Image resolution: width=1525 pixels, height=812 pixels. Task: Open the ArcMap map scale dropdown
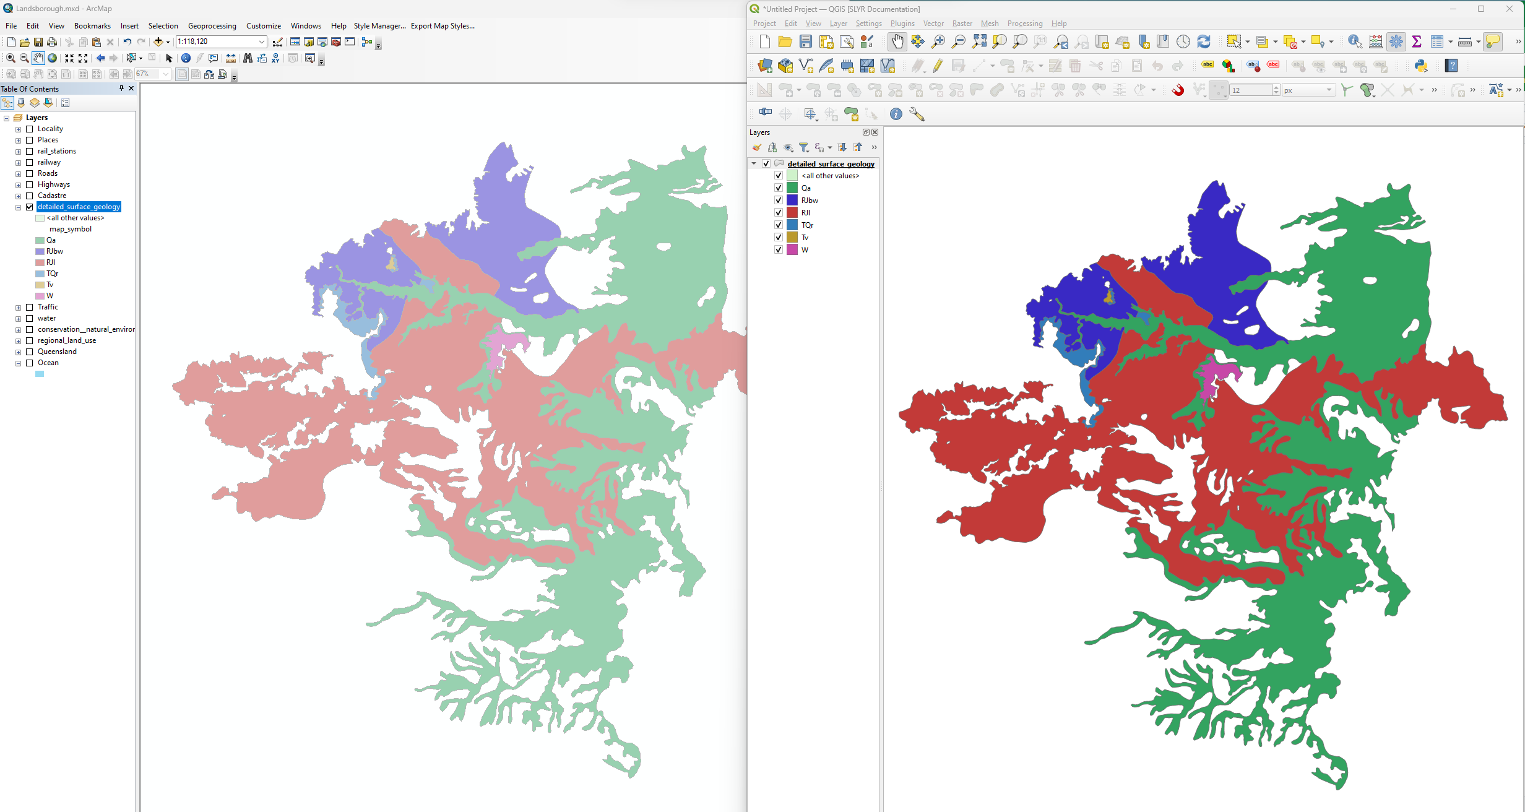262,41
